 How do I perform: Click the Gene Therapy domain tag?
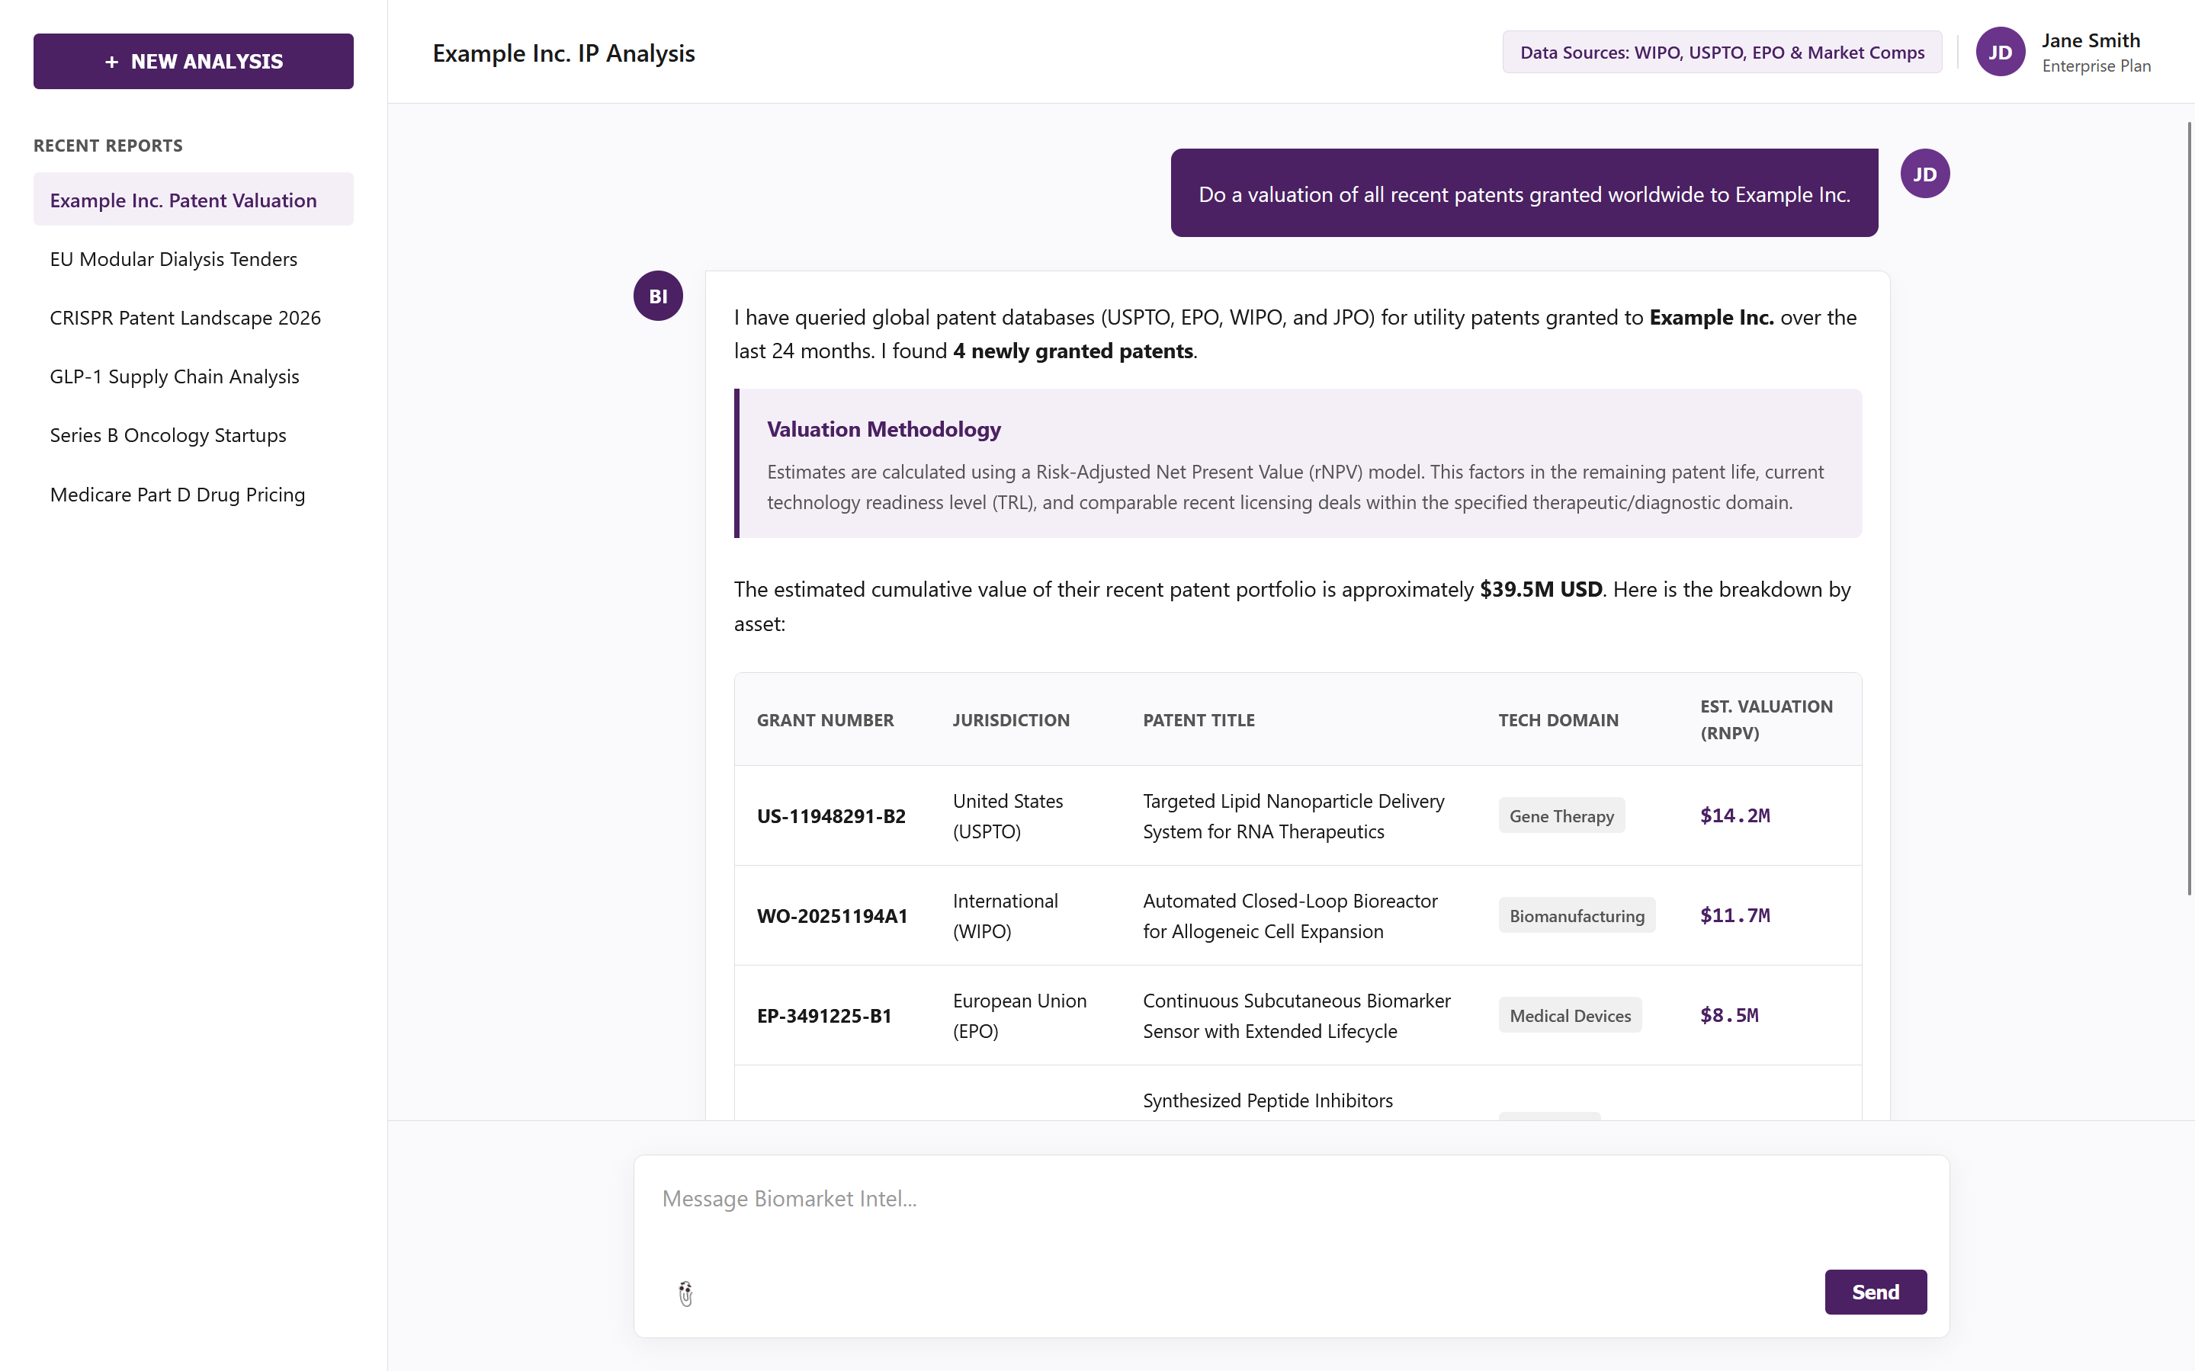click(1561, 816)
